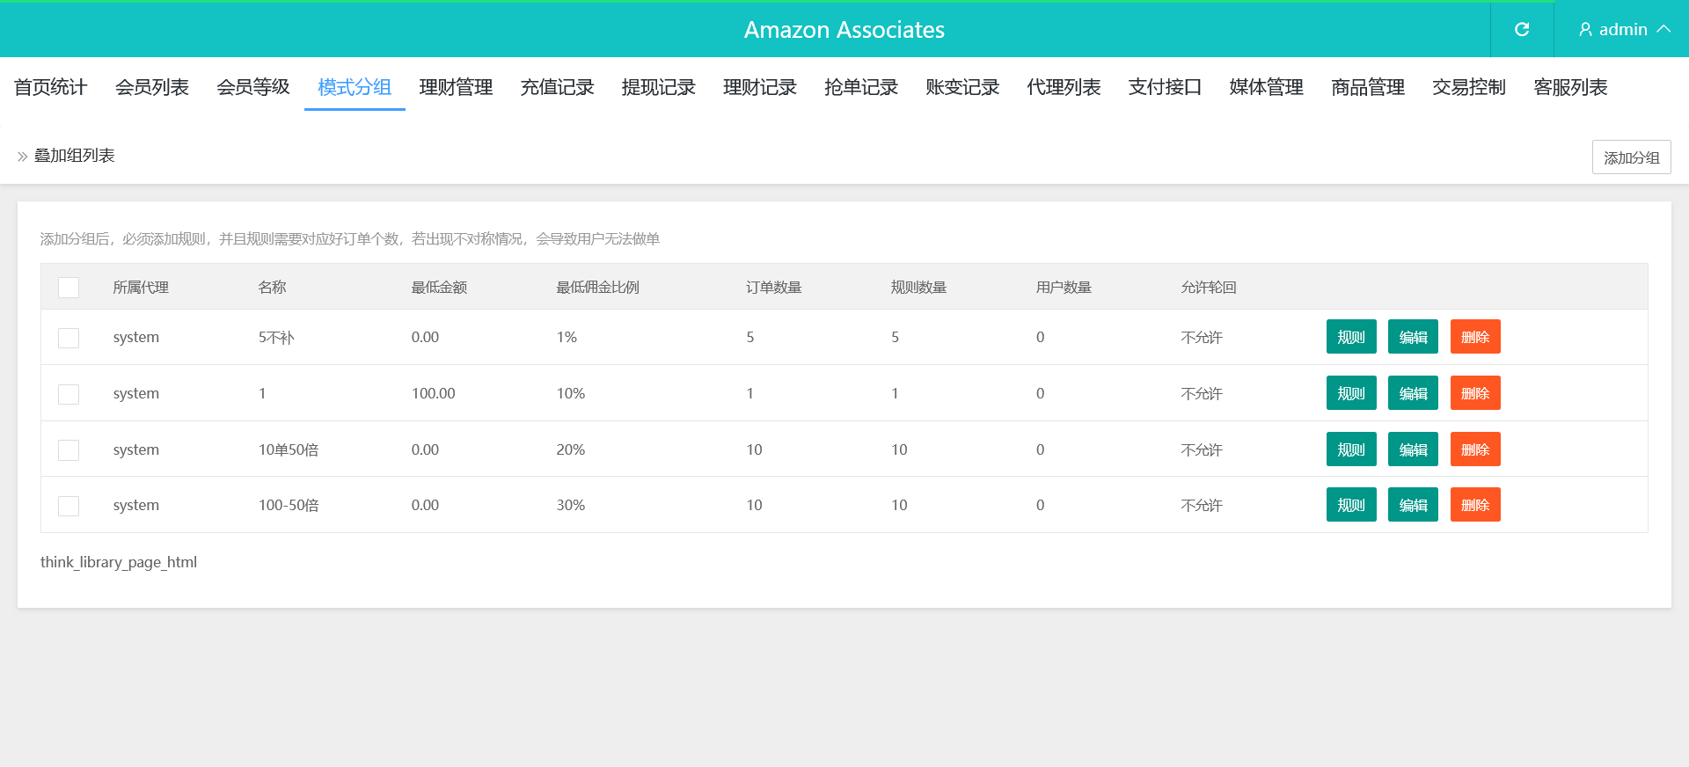The width and height of the screenshot is (1689, 767).
Task: Click the admin user profile icon
Action: tap(1585, 30)
